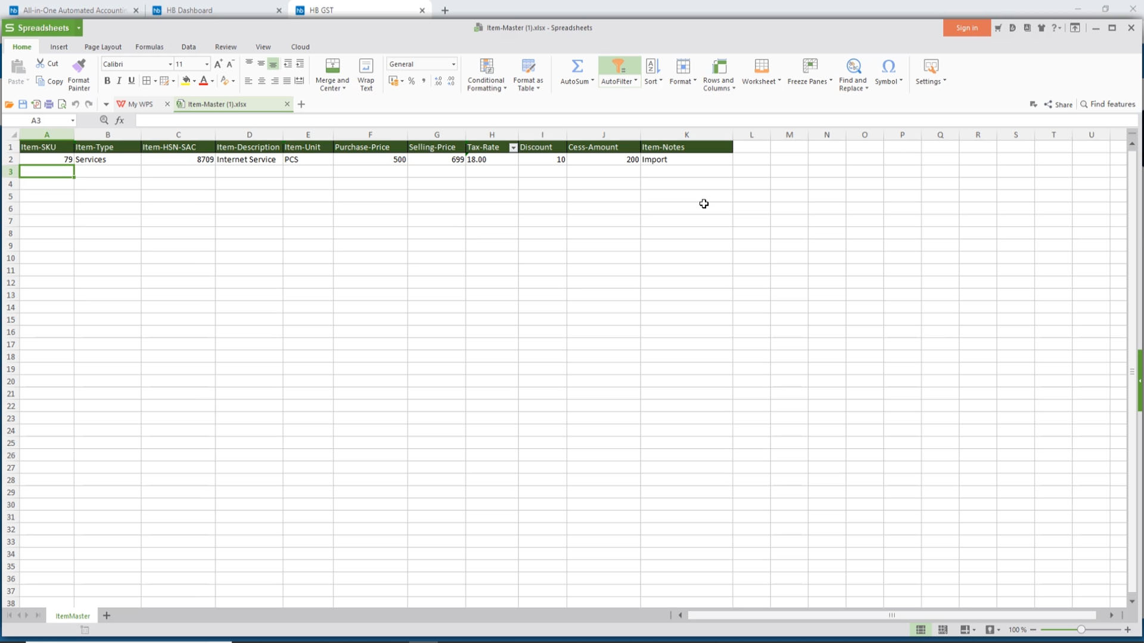The width and height of the screenshot is (1144, 643).
Task: Toggle bold formatting
Action: tap(107, 81)
